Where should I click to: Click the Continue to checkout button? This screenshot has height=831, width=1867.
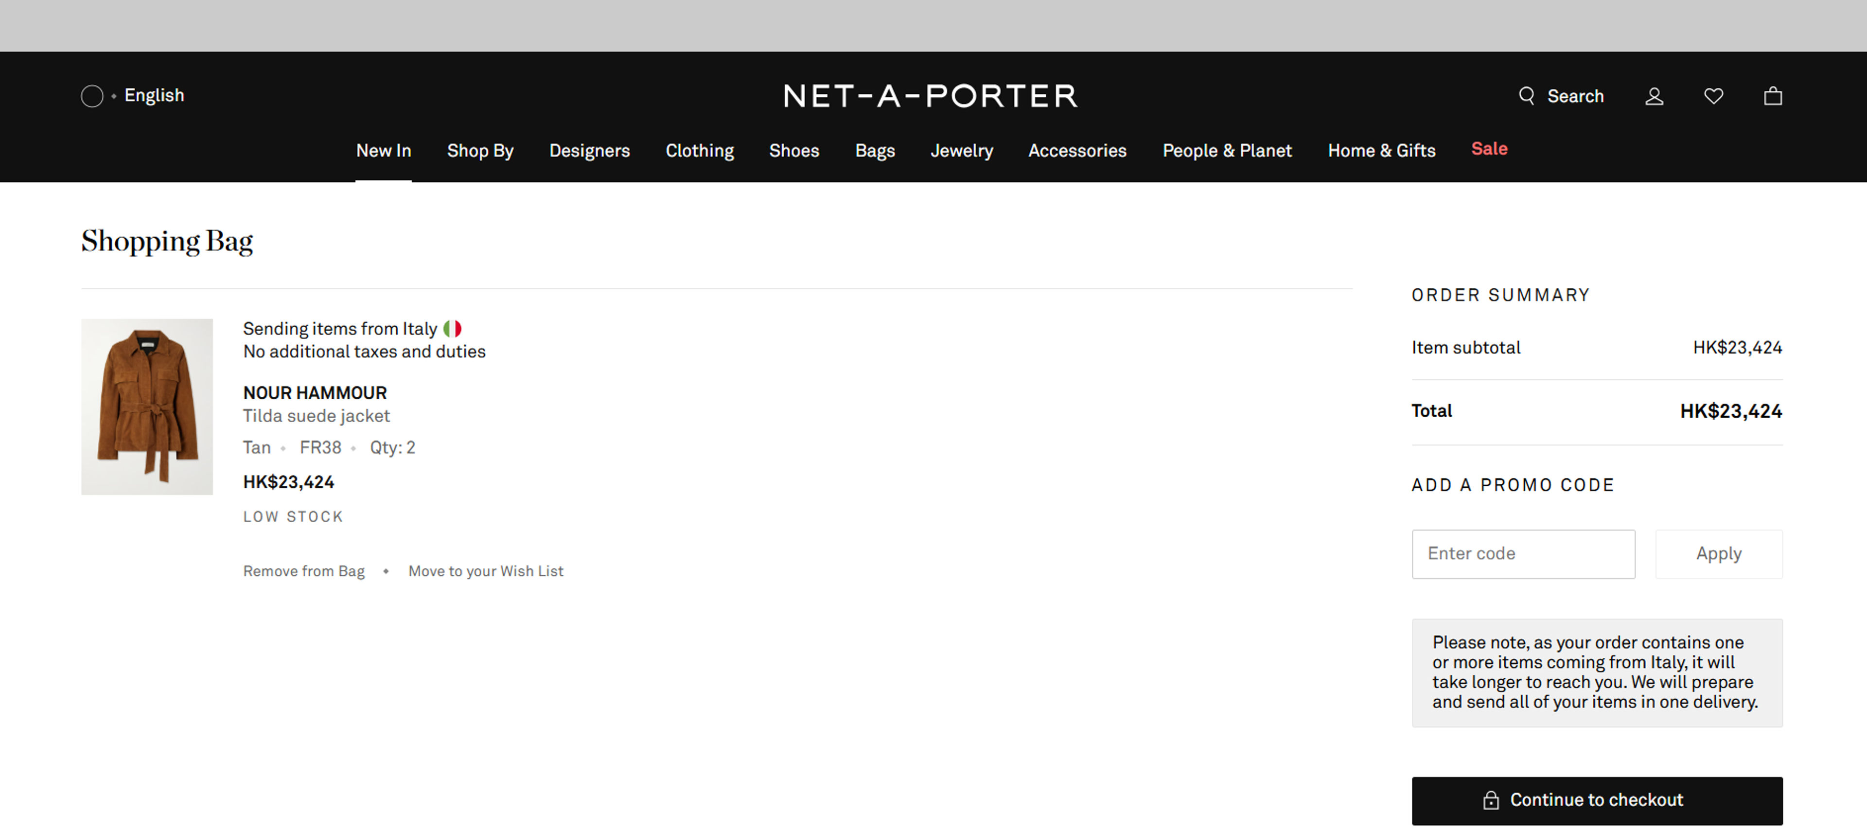tap(1597, 800)
